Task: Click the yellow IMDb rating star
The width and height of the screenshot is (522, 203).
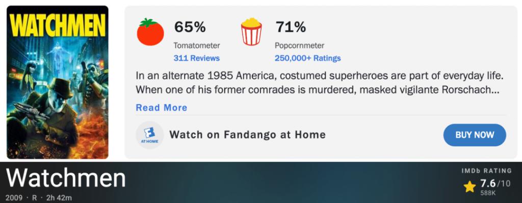Action: pyautogui.click(x=469, y=187)
